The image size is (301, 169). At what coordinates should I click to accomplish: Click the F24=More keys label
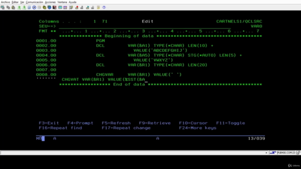tap(198, 128)
